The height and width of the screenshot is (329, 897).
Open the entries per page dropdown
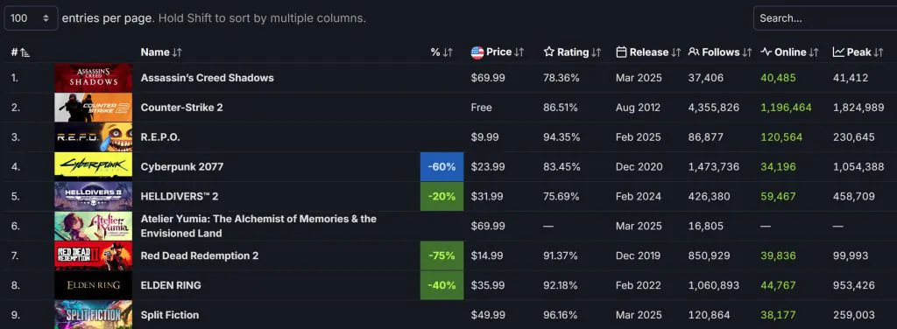(x=31, y=18)
